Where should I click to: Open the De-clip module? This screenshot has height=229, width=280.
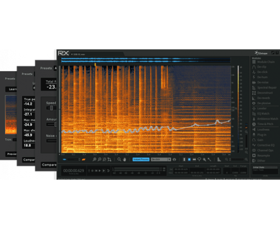pos(260,67)
